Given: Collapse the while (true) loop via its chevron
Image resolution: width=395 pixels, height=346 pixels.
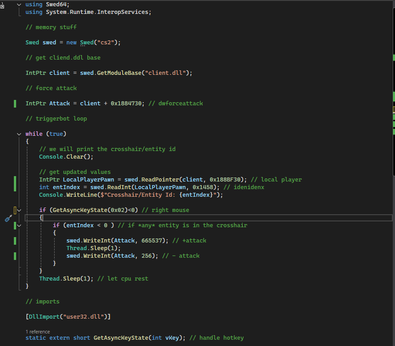Looking at the screenshot, I should tap(19, 134).
